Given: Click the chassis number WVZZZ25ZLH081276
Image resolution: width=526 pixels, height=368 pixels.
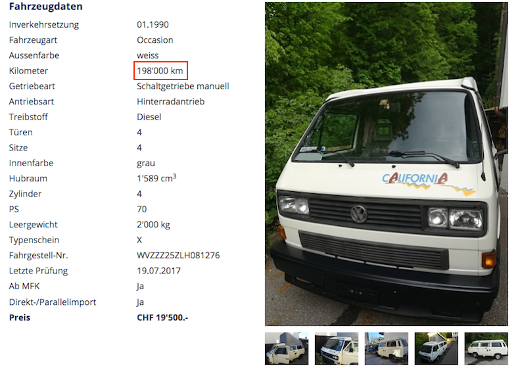Looking at the screenshot, I should [178, 256].
